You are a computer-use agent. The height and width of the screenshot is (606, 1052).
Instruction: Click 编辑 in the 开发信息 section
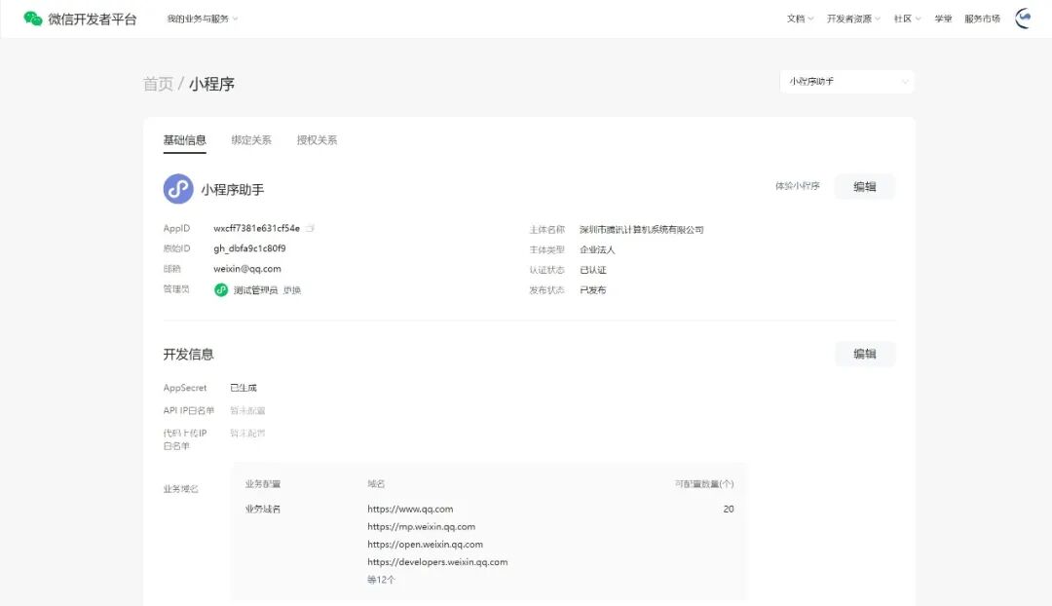tap(865, 354)
